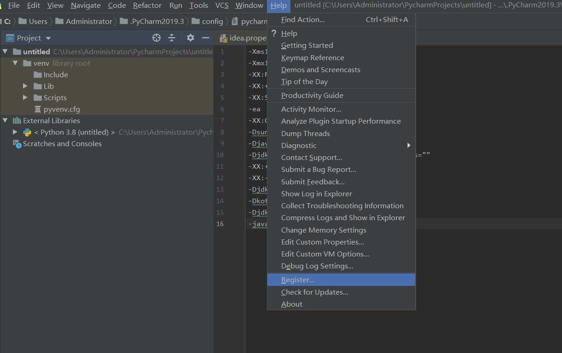The width and height of the screenshot is (562, 353).
Task: Open the Navigate menu
Action: 86,6
